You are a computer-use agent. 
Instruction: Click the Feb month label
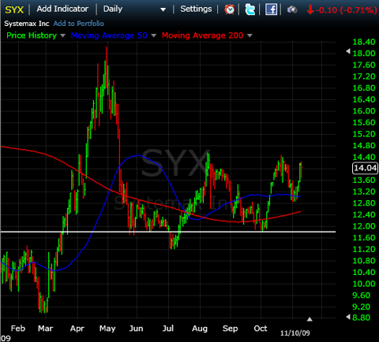(x=18, y=329)
